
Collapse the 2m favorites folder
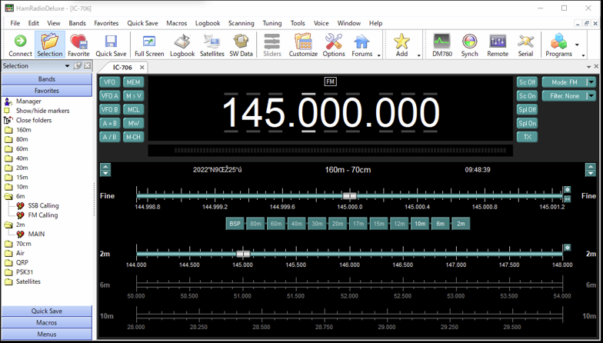click(x=8, y=225)
